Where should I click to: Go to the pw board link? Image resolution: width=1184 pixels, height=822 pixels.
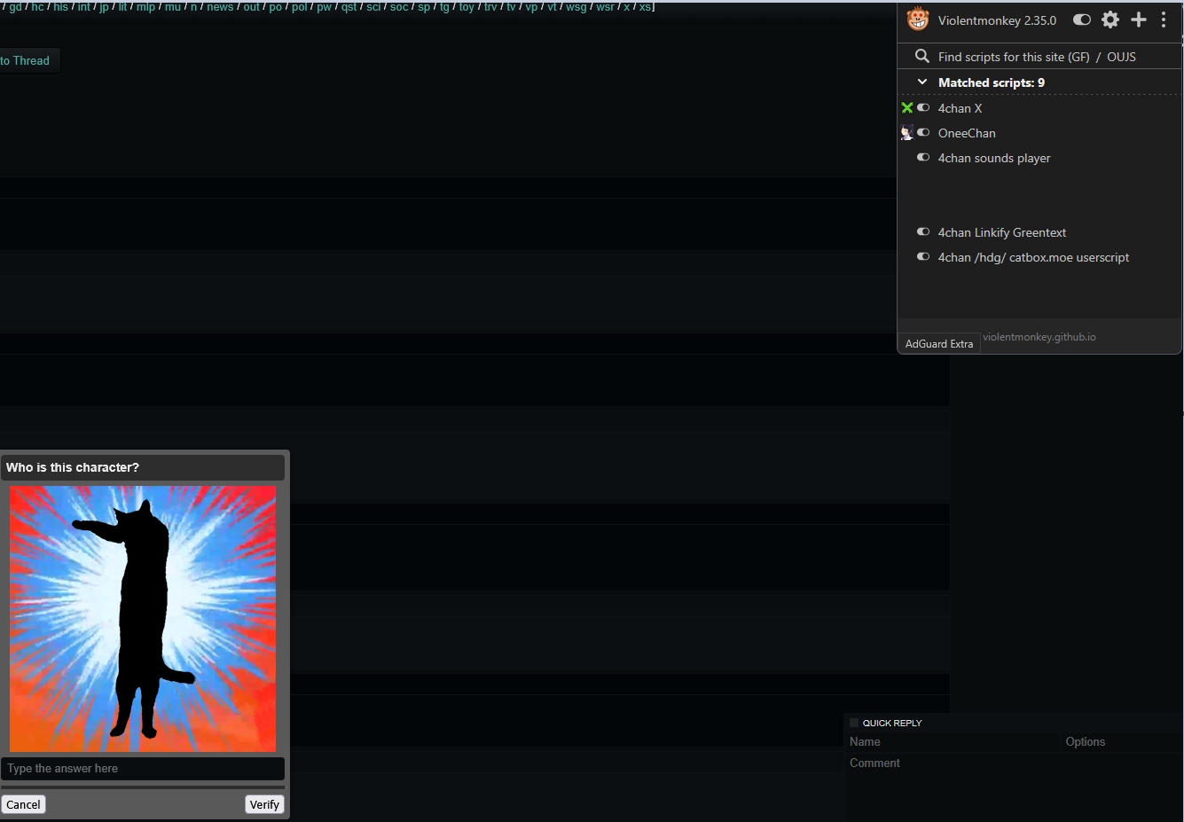click(325, 7)
